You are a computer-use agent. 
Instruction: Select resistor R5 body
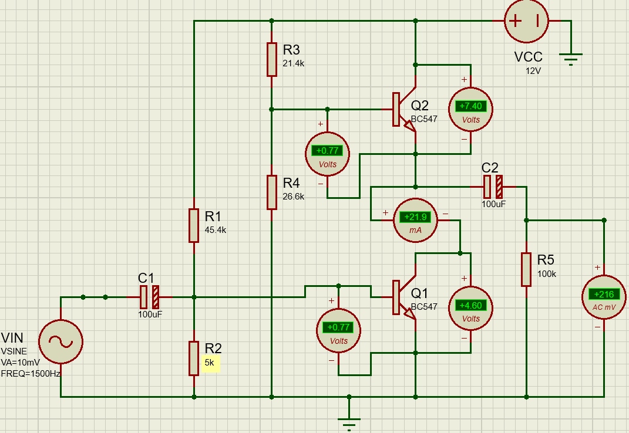[526, 269]
